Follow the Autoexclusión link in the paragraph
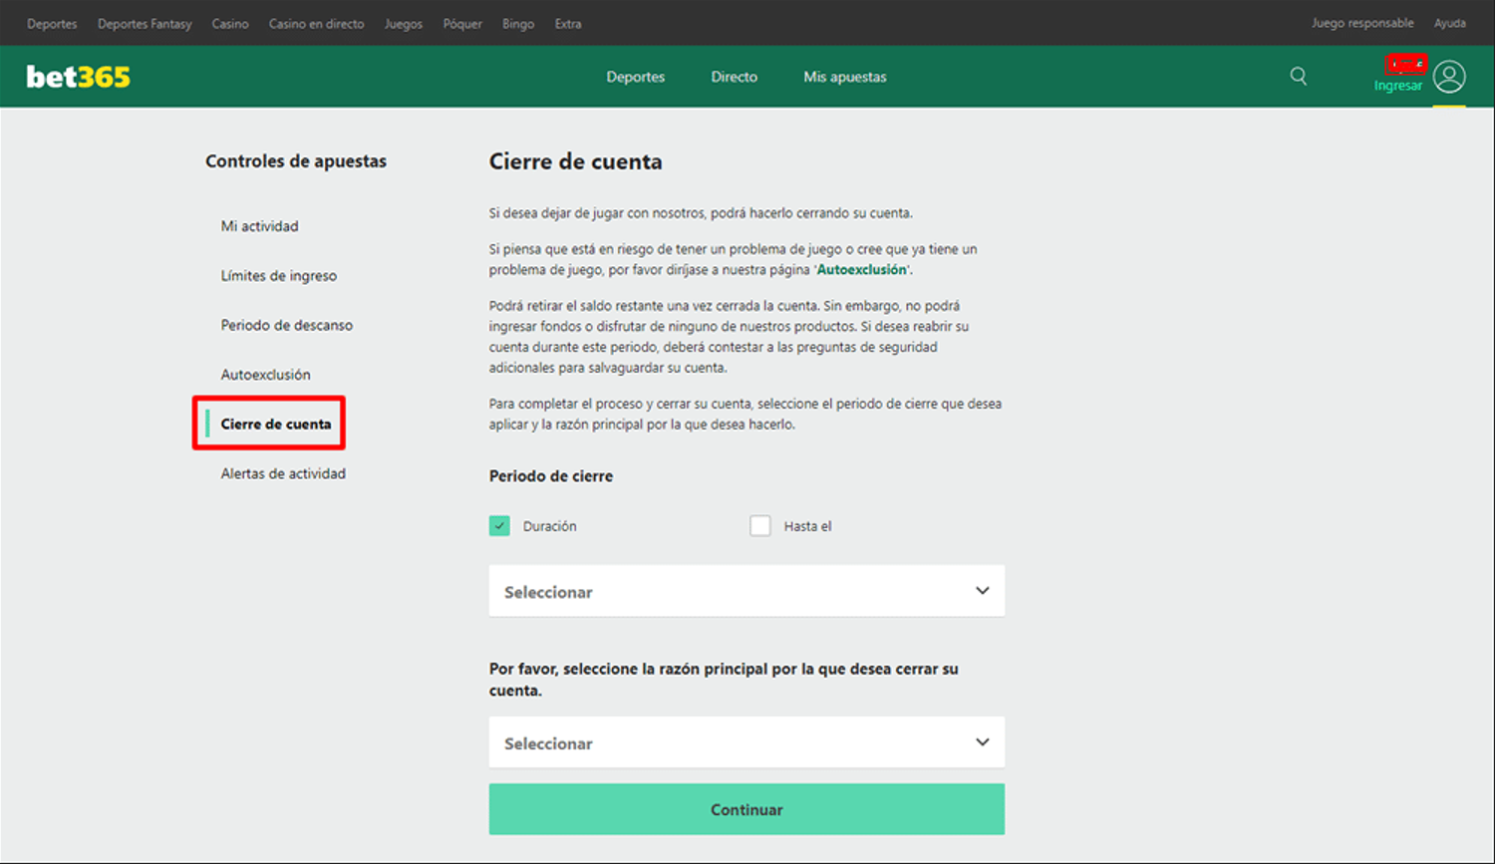Screen dimensions: 1495x864 pos(862,270)
